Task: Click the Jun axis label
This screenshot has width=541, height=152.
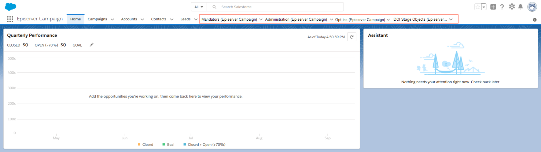Action: [125, 138]
